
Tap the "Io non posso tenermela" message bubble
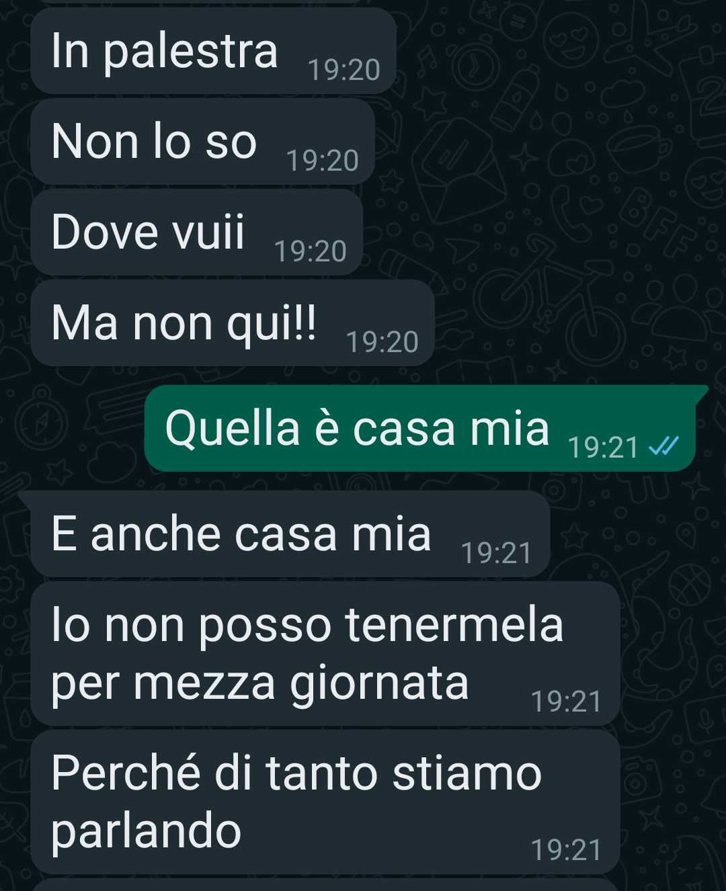(x=325, y=654)
